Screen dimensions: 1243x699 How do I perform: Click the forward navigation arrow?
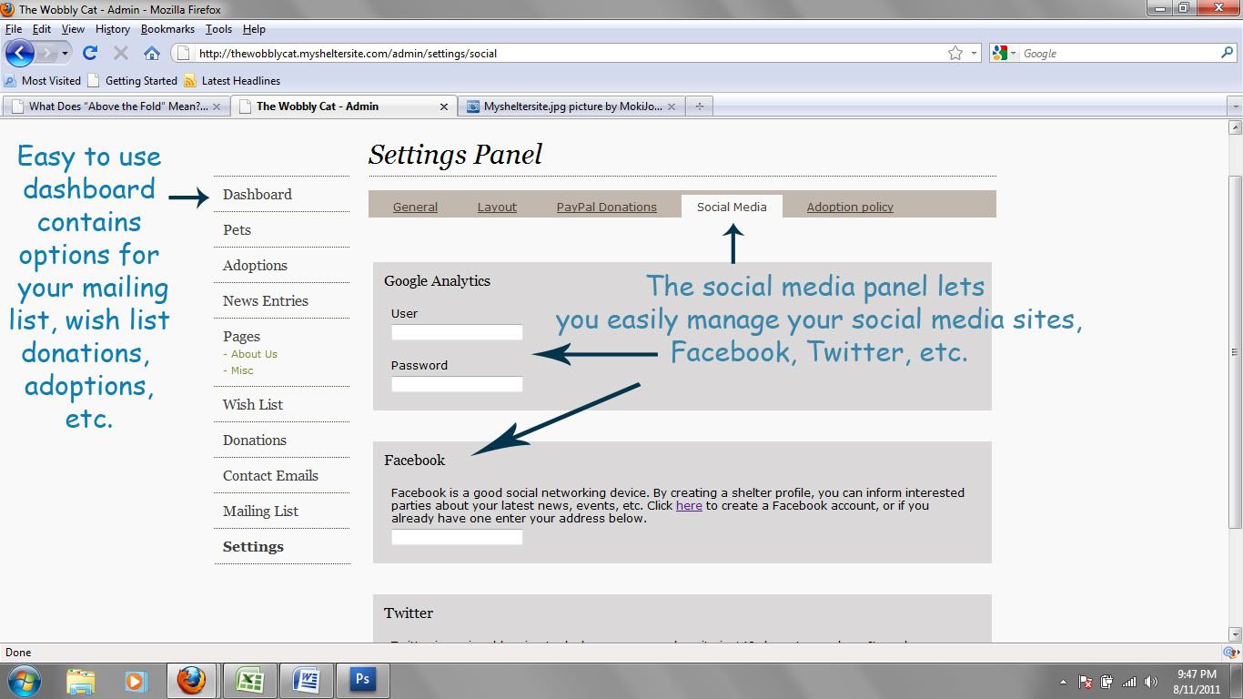[x=47, y=53]
